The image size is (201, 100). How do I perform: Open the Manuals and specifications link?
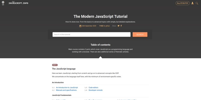(66, 90)
